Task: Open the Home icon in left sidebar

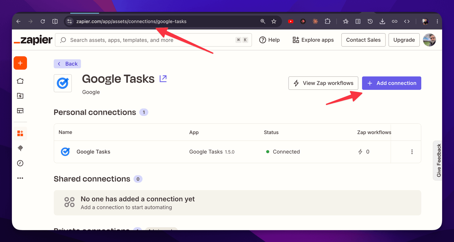Action: coord(20,81)
